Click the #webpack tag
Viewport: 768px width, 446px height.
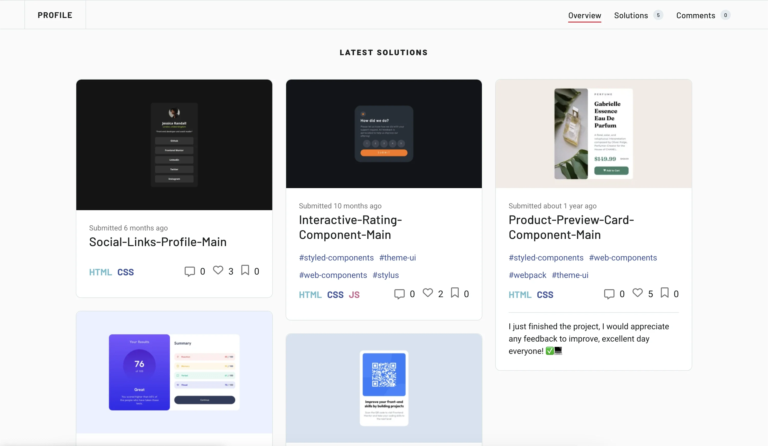click(527, 275)
